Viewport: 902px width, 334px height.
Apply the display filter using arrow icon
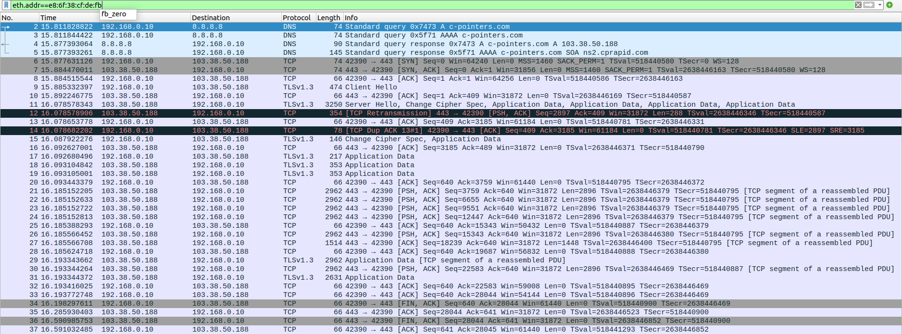pos(869,5)
